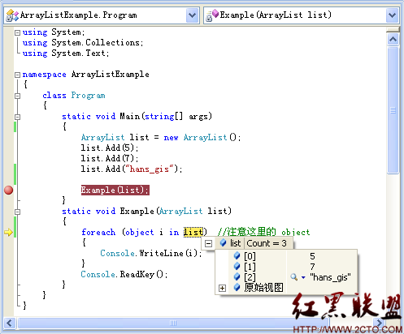Click the horizontal scrollbar left arrow
This screenshot has width=404, height=334.
10,323
